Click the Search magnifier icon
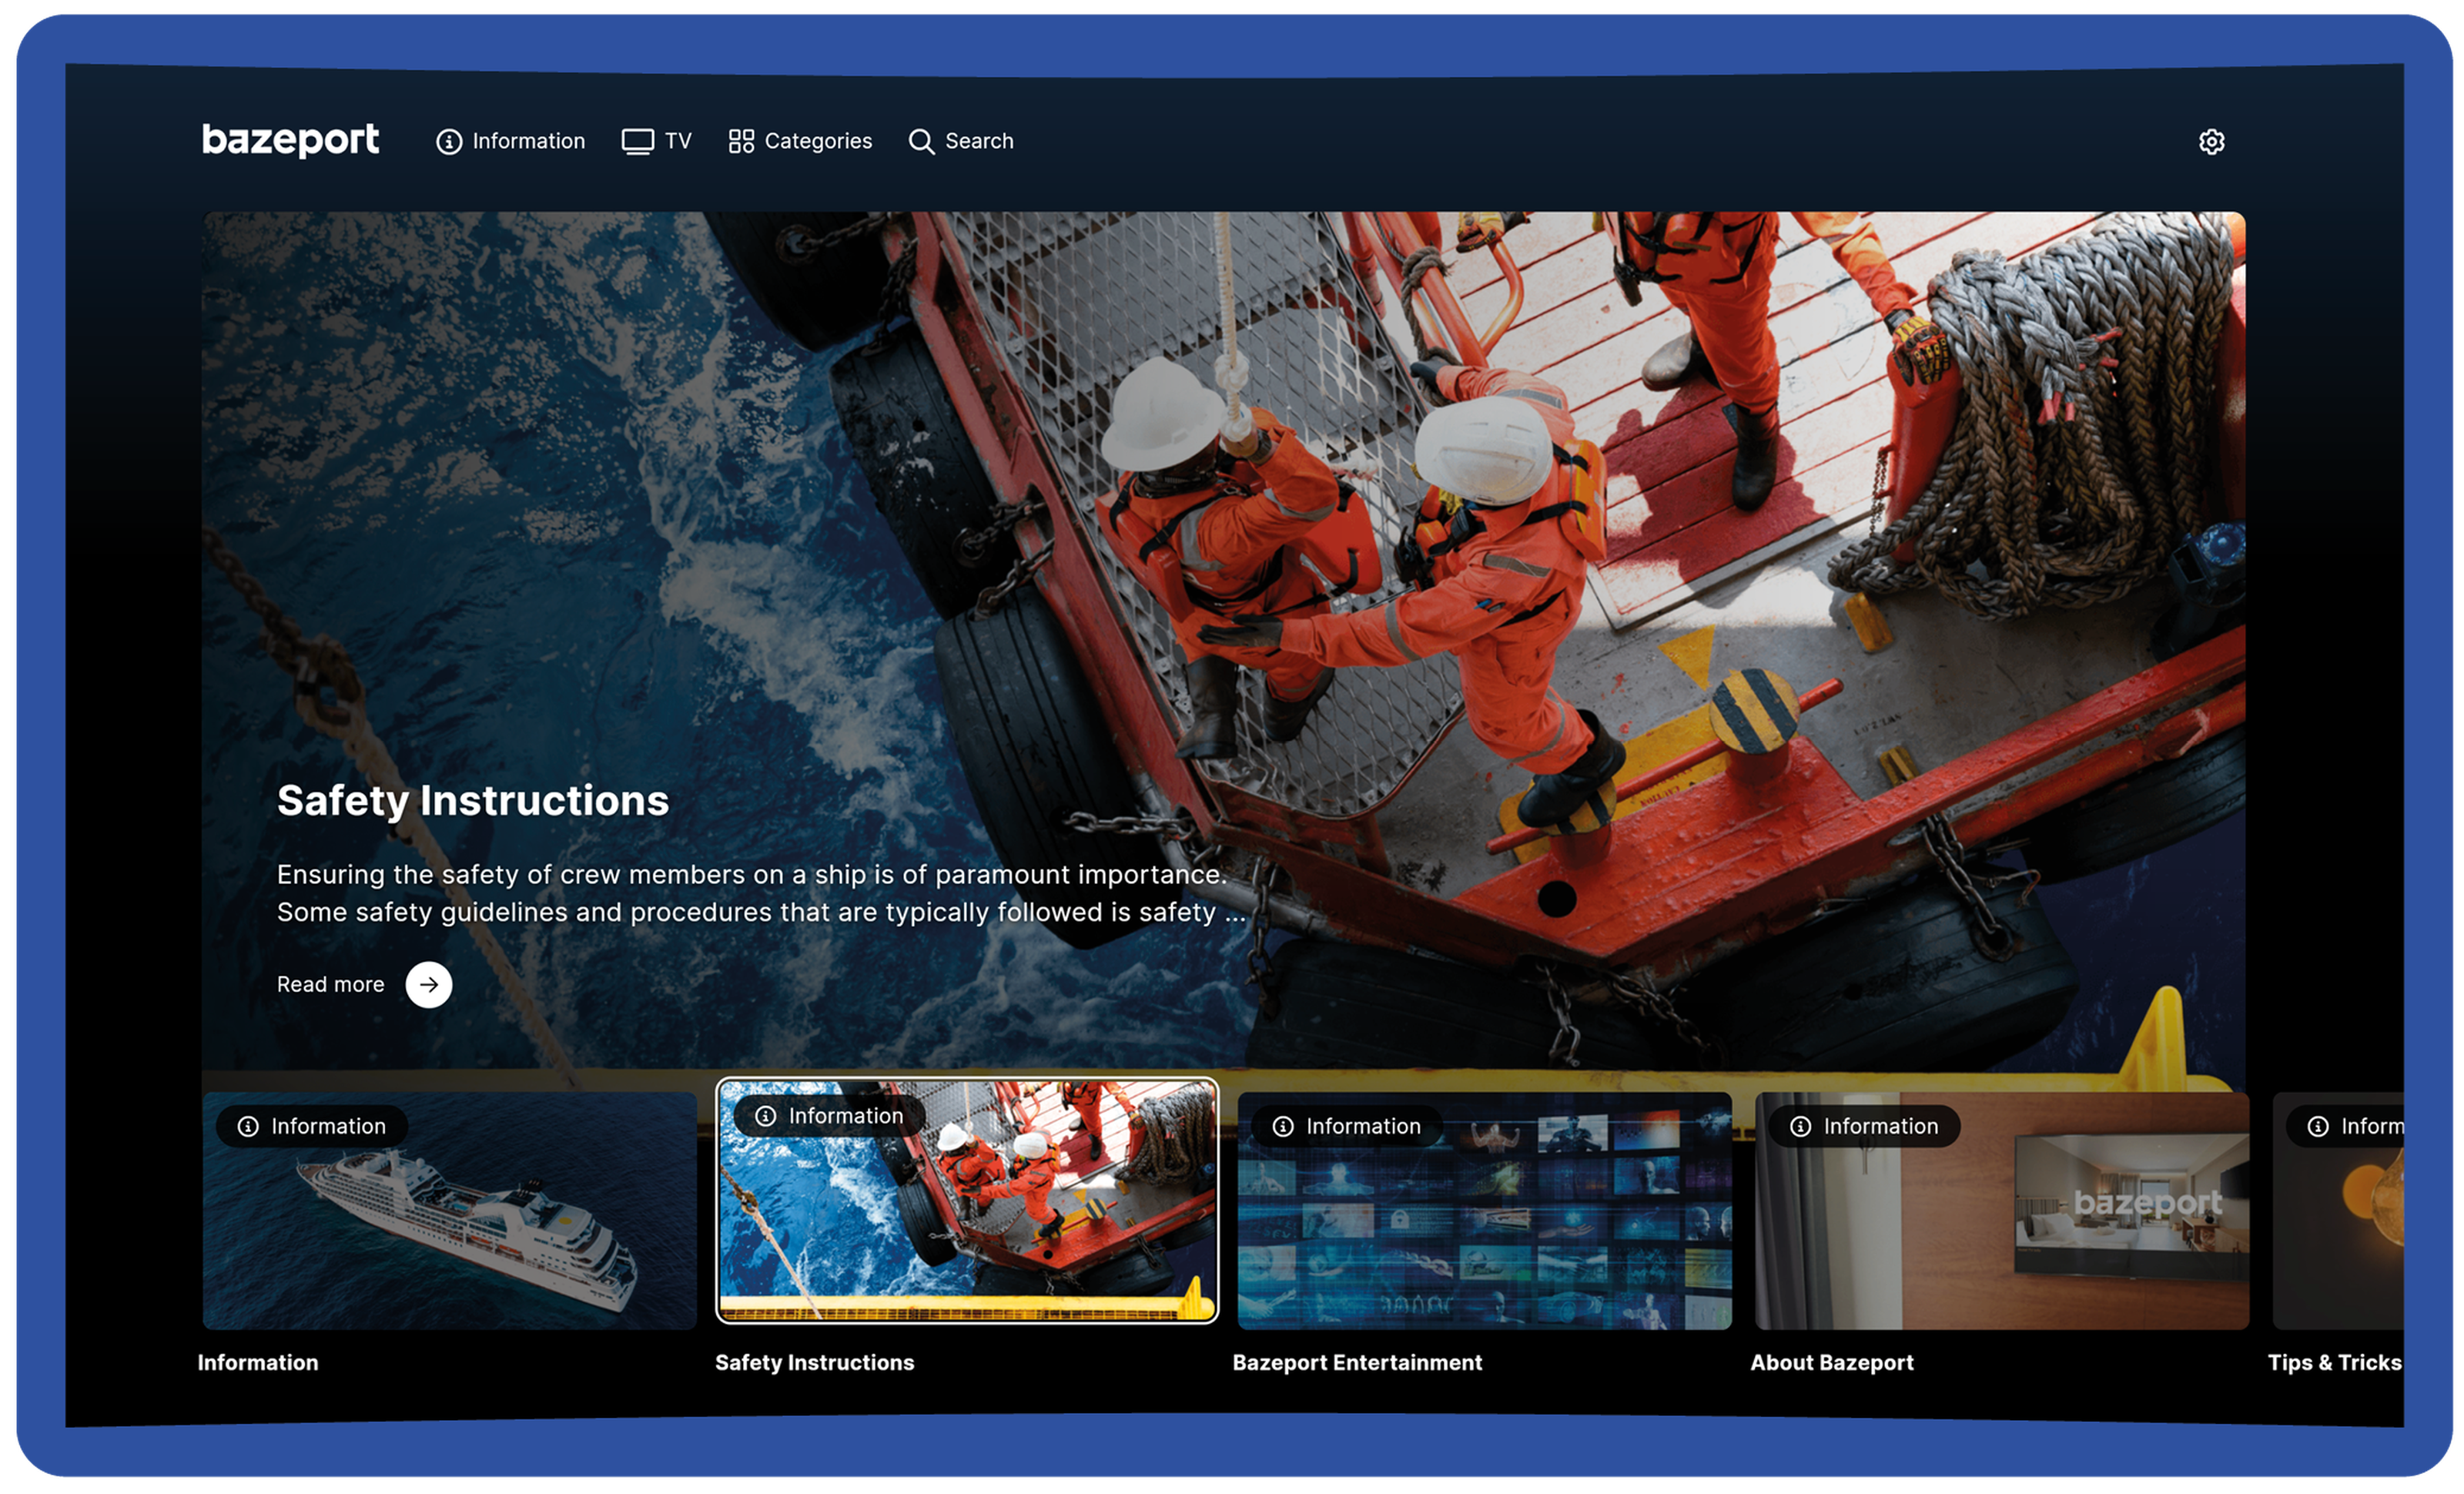Image resolution: width=2464 pixels, height=1494 pixels. 921,142
